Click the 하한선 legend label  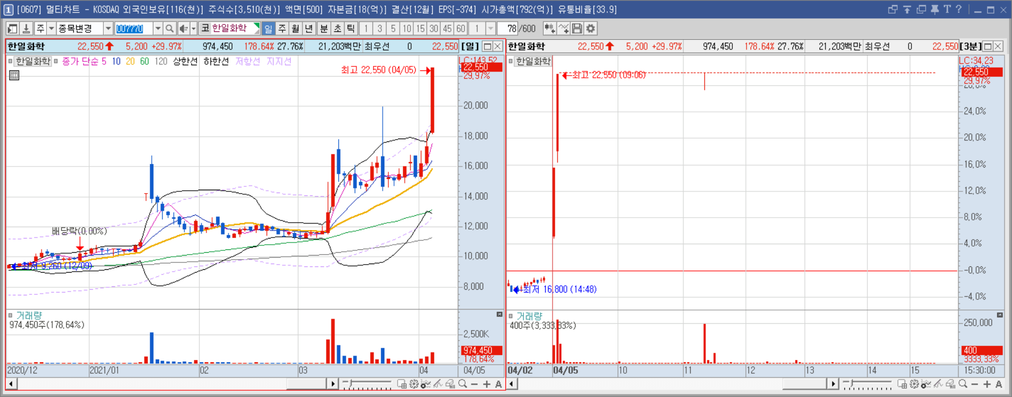216,61
